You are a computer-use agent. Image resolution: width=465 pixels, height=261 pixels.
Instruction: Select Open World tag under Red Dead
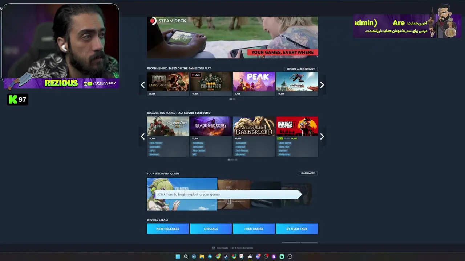coord(284,143)
